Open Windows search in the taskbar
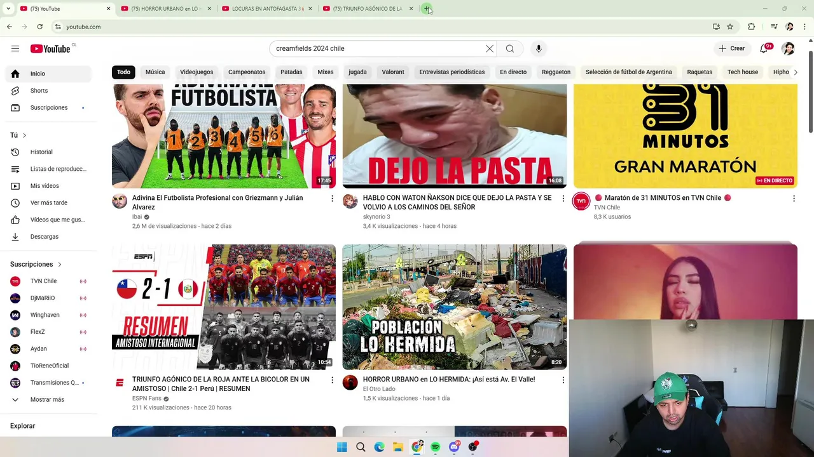 [x=361, y=447]
